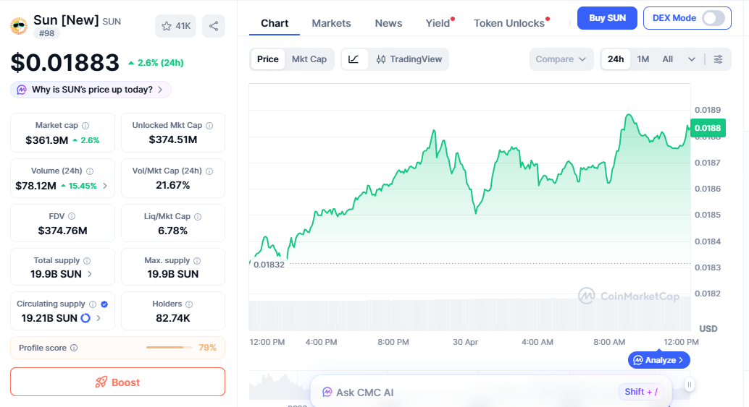Click the mini chart range selector

468,385
